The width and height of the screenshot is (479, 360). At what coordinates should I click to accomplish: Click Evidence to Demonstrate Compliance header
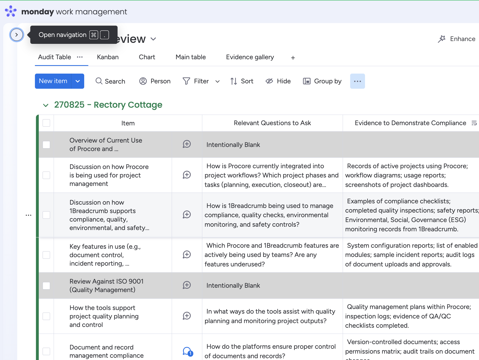point(410,123)
